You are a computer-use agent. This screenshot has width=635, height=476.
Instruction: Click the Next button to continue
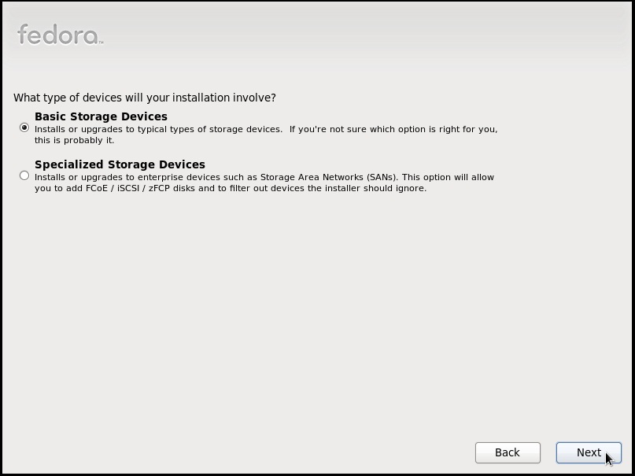pyautogui.click(x=589, y=452)
